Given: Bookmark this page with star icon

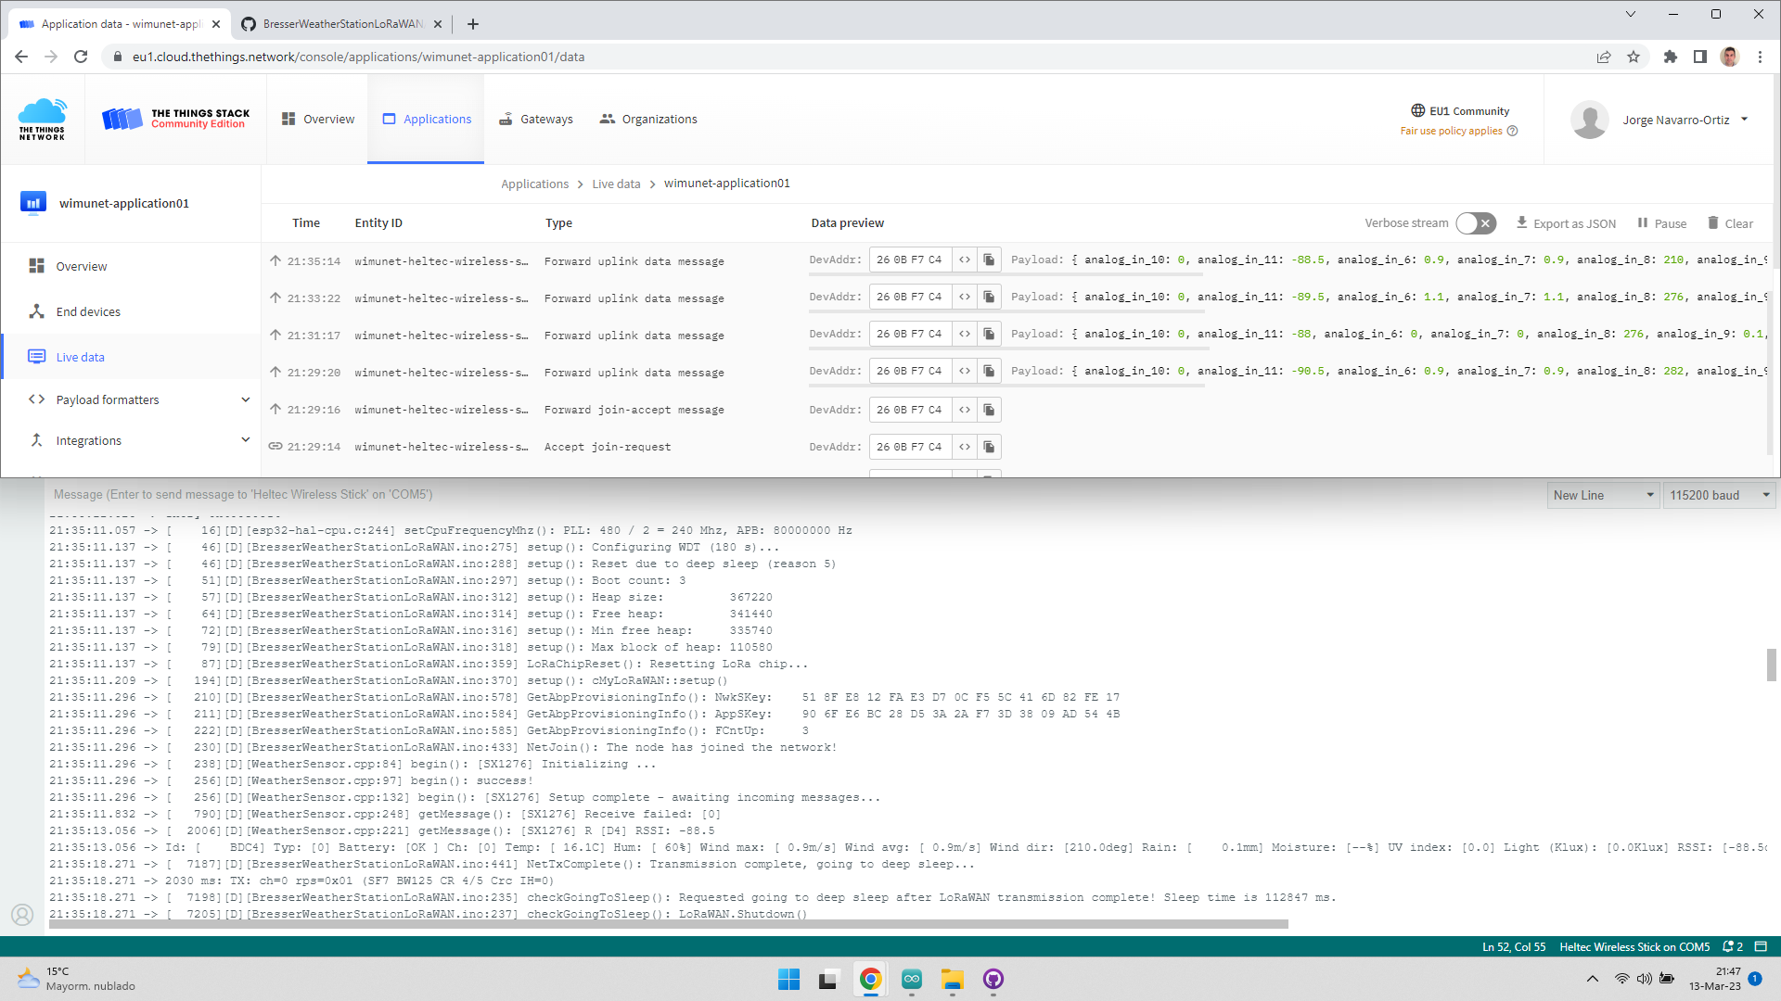Looking at the screenshot, I should [x=1634, y=57].
